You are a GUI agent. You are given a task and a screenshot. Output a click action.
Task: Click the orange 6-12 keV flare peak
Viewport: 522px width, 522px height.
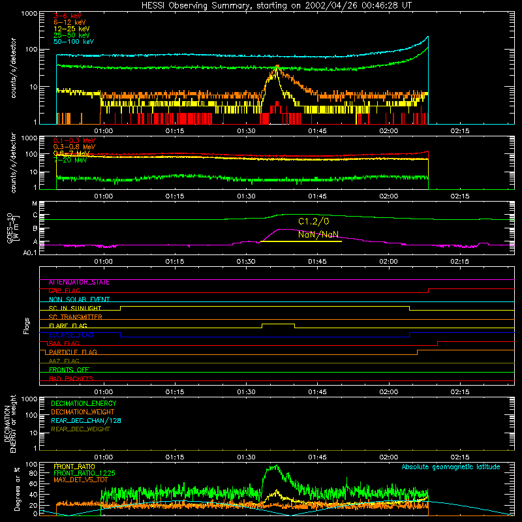[277, 67]
